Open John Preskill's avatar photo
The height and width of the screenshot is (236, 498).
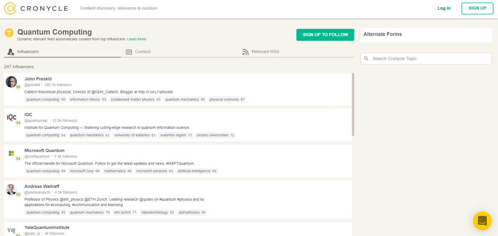(x=11, y=82)
